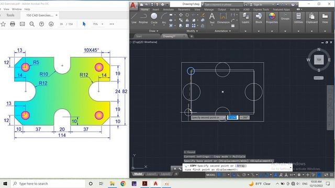The image size is (335, 188).
Task: Go to next page in Acrobat
Action: 51,24
